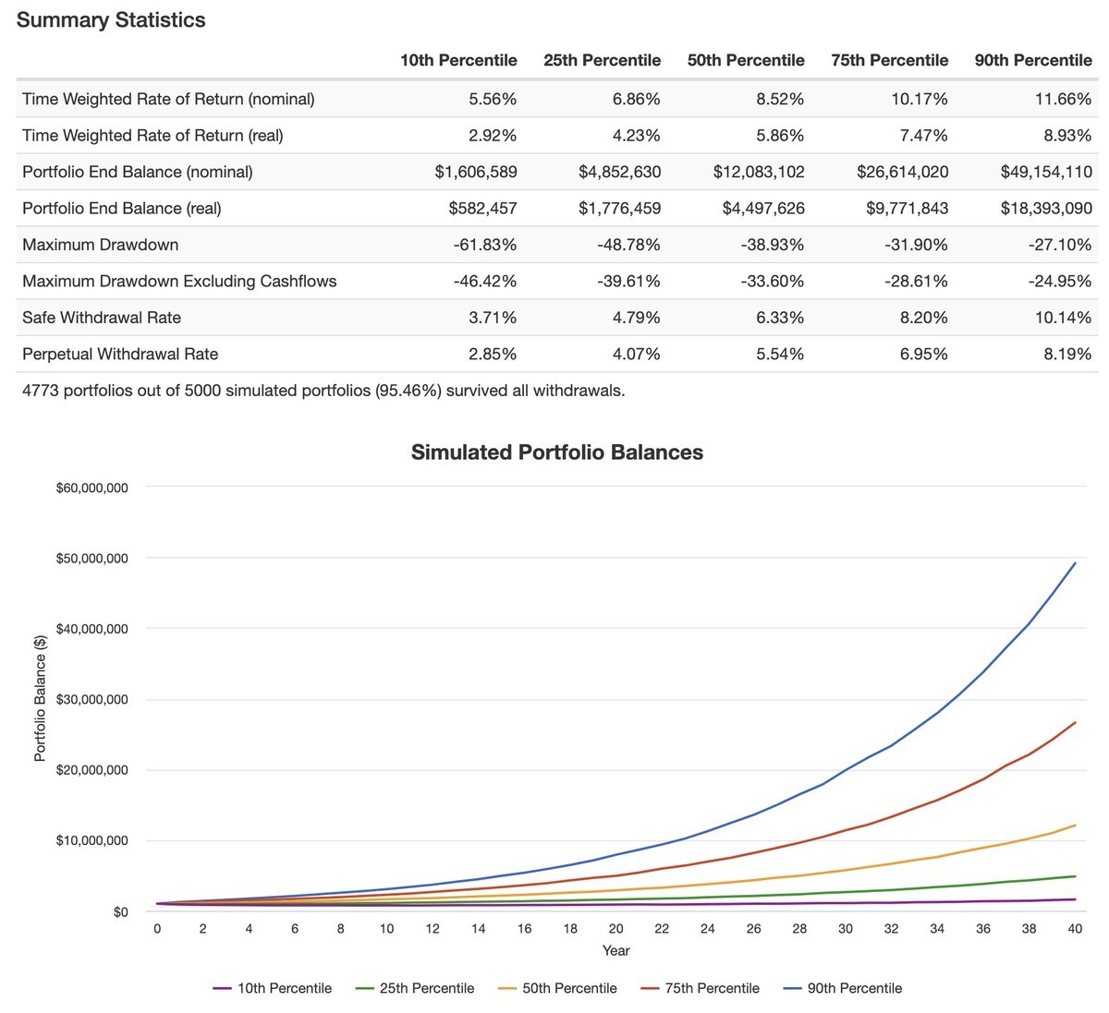Image resolution: width=1109 pixels, height=1013 pixels.
Task: Click the portfolio survival summary sentence
Action: coord(323,391)
